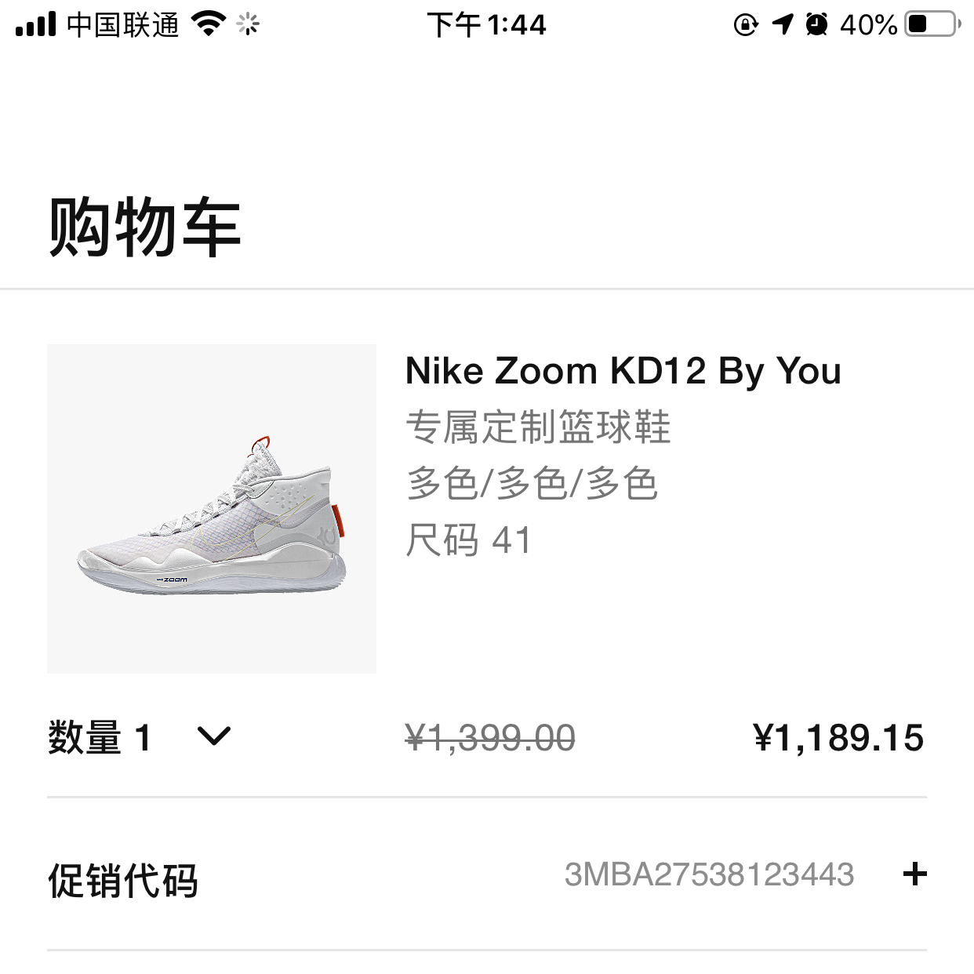The height and width of the screenshot is (974, 974).
Task: Expand the 促销代码 promo code row
Action: coord(123,880)
